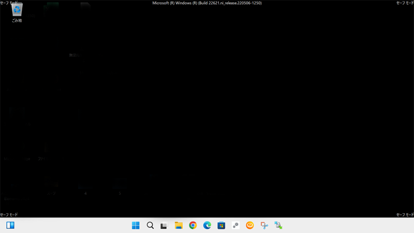The image size is (414, 233).
Task: Click the top-left セーフ モード text
Action: (x=9, y=3)
